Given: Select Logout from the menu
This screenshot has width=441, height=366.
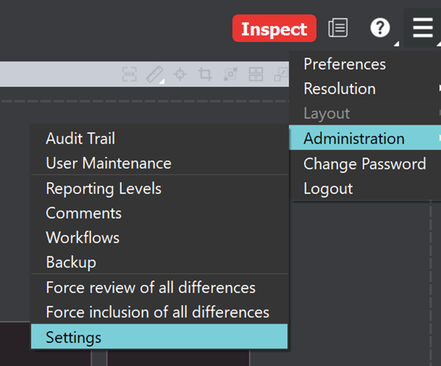Looking at the screenshot, I should (x=328, y=189).
